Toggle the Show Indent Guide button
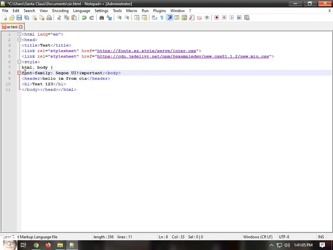Image resolution: width=333 pixels, height=250 pixels. tap(169, 18)
